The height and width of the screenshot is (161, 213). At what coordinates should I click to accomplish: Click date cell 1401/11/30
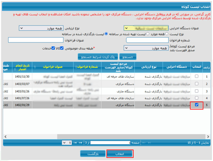(x=22, y=77)
